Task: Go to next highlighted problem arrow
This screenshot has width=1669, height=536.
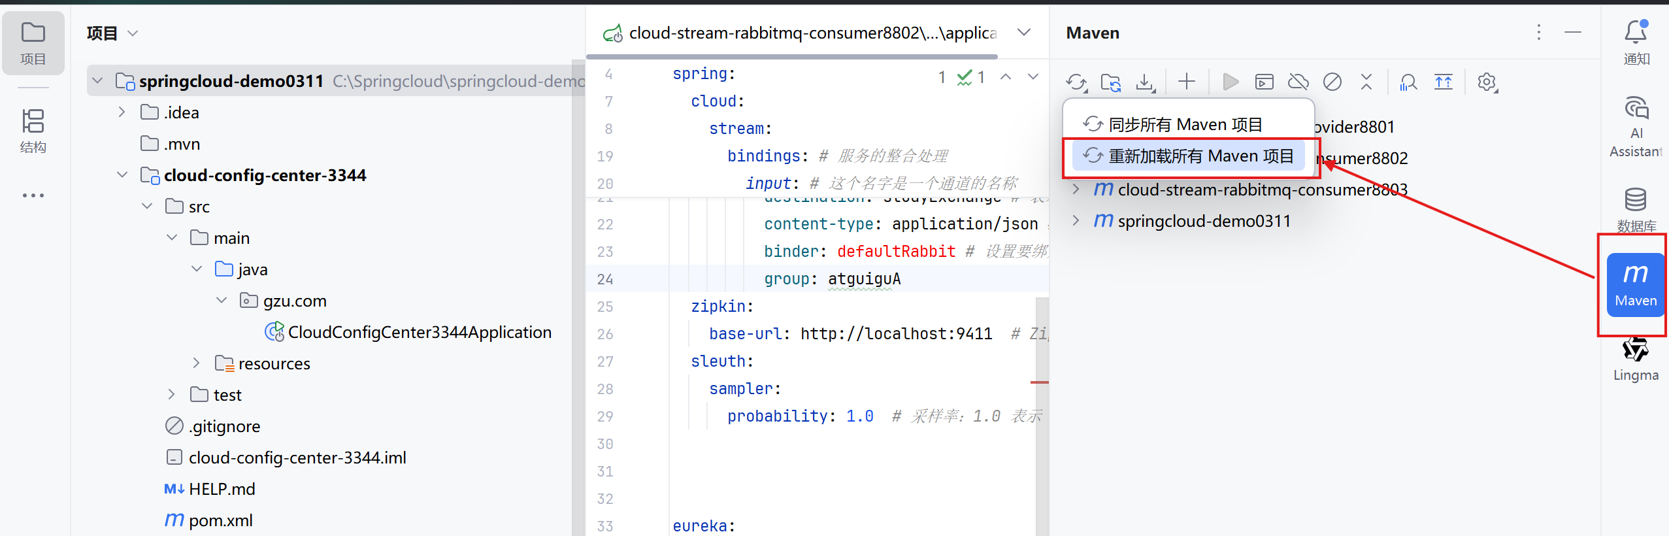Action: point(1033,77)
